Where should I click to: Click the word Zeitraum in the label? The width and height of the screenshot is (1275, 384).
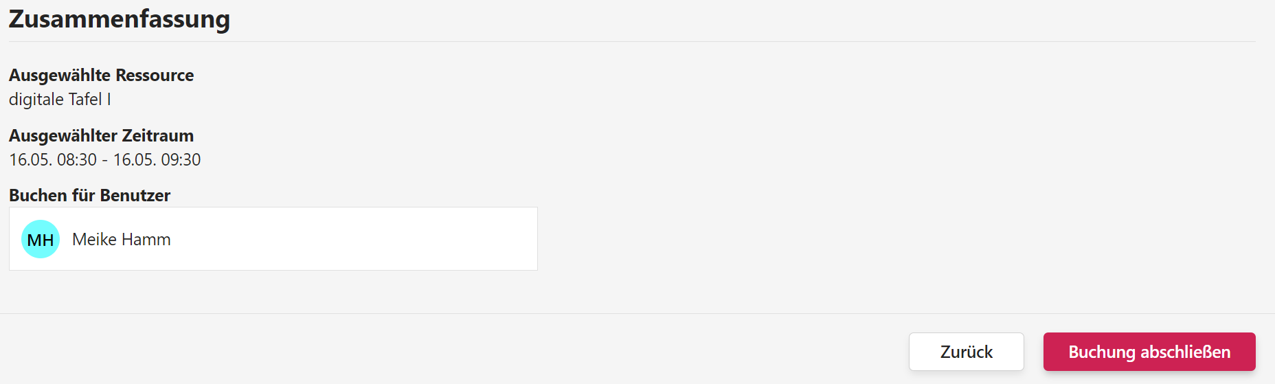tap(157, 135)
